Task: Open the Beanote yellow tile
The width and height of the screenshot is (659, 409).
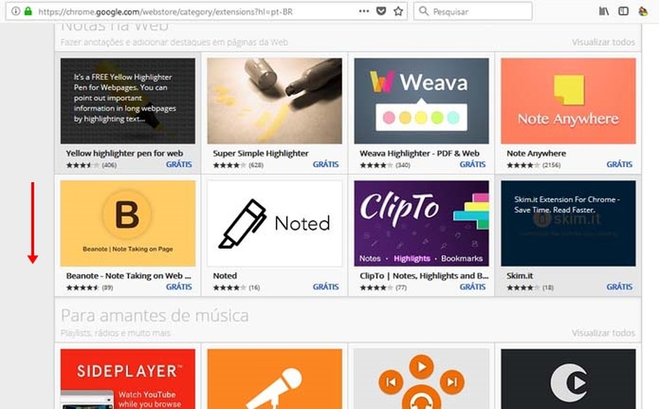Action: click(128, 223)
